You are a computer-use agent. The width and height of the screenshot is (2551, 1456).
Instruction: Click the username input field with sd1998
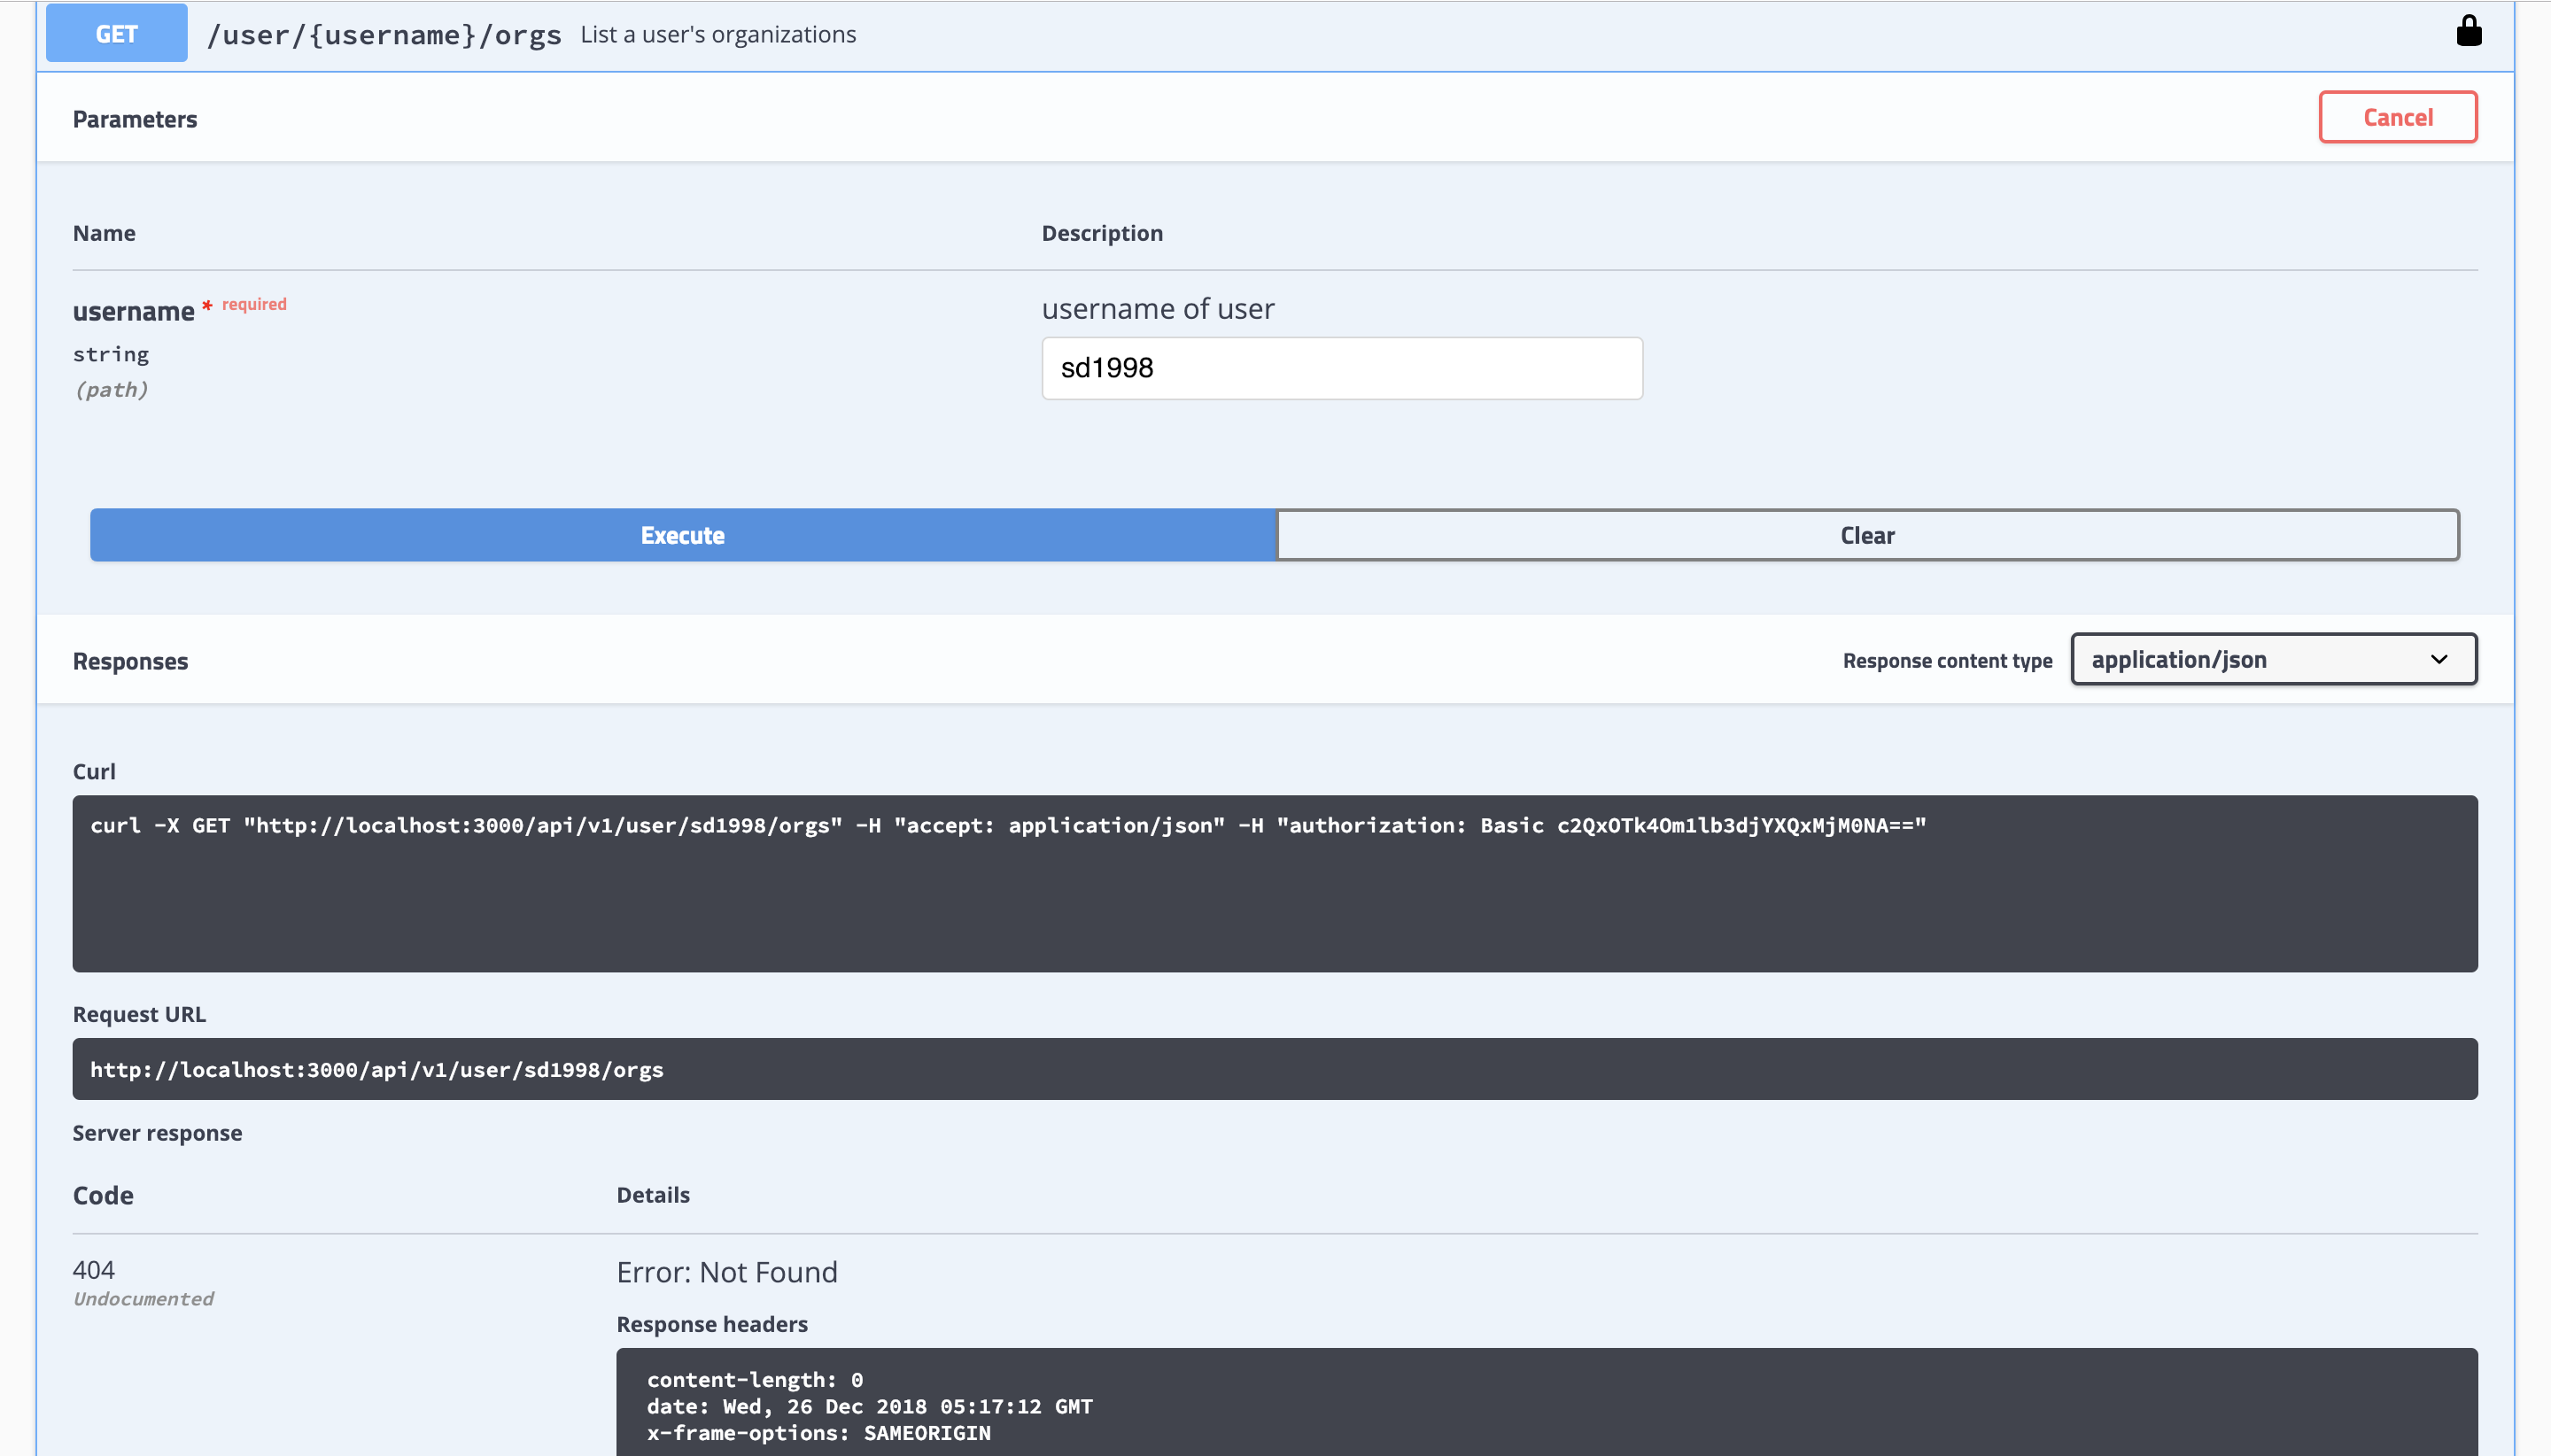click(1340, 368)
